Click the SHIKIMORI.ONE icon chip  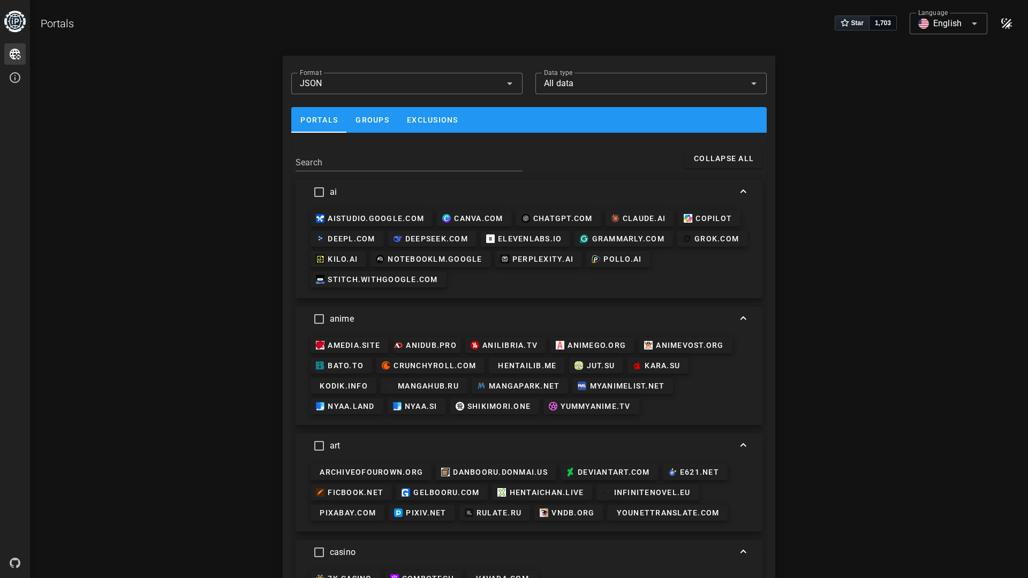[x=494, y=406]
